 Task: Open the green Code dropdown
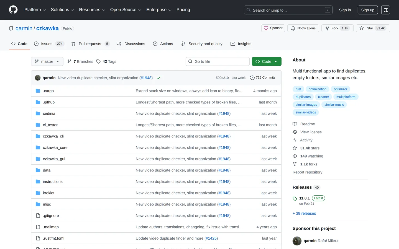(x=267, y=61)
